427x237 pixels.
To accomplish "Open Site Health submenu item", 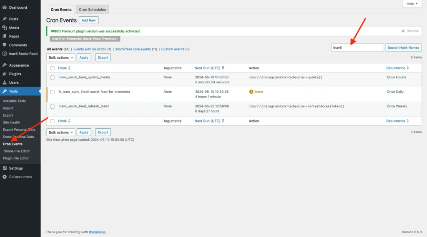I will 11,122.
